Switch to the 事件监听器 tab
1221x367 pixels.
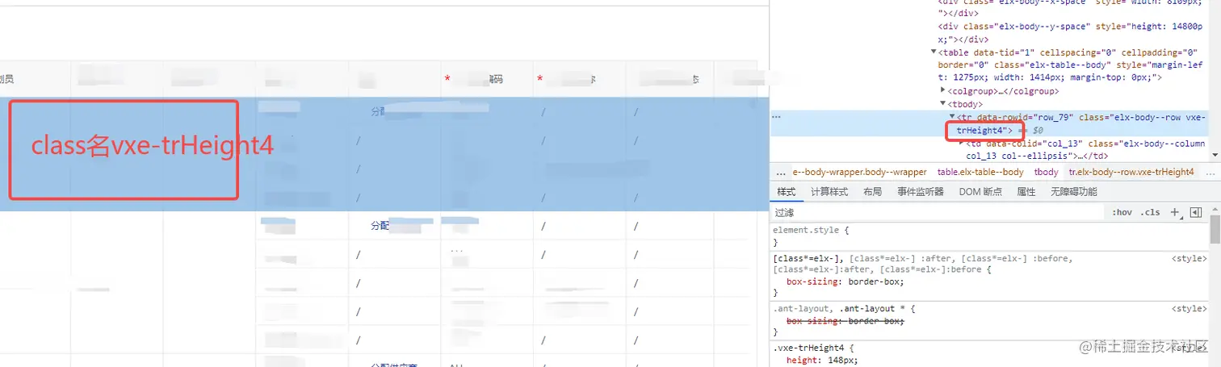[x=920, y=192]
